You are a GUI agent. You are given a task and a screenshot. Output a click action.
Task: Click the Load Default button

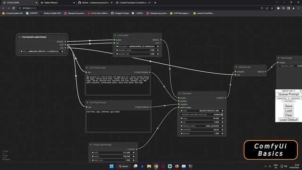[288, 119]
